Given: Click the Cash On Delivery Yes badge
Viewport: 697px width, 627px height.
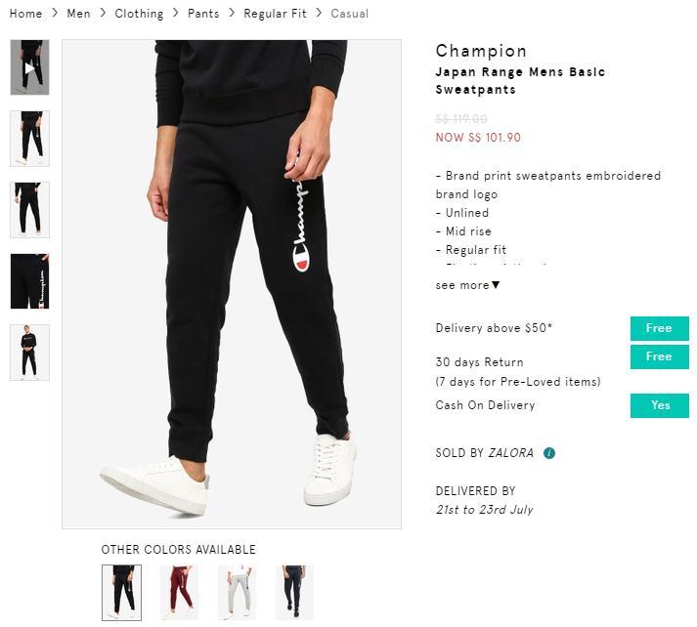Looking at the screenshot, I should click(x=659, y=405).
